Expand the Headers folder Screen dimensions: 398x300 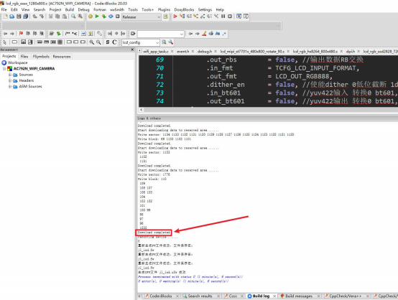pyautogui.click(x=10, y=80)
